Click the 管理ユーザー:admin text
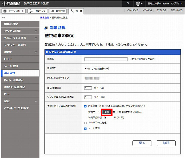Image resolution: width=185 pixels, height=158 pixels. point(158,3)
